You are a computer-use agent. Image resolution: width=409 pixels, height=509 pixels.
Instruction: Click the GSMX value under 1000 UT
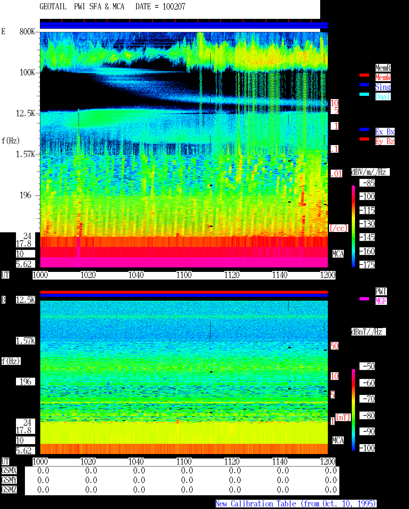click(43, 470)
